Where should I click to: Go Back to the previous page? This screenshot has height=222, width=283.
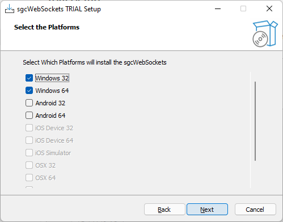pos(164,210)
